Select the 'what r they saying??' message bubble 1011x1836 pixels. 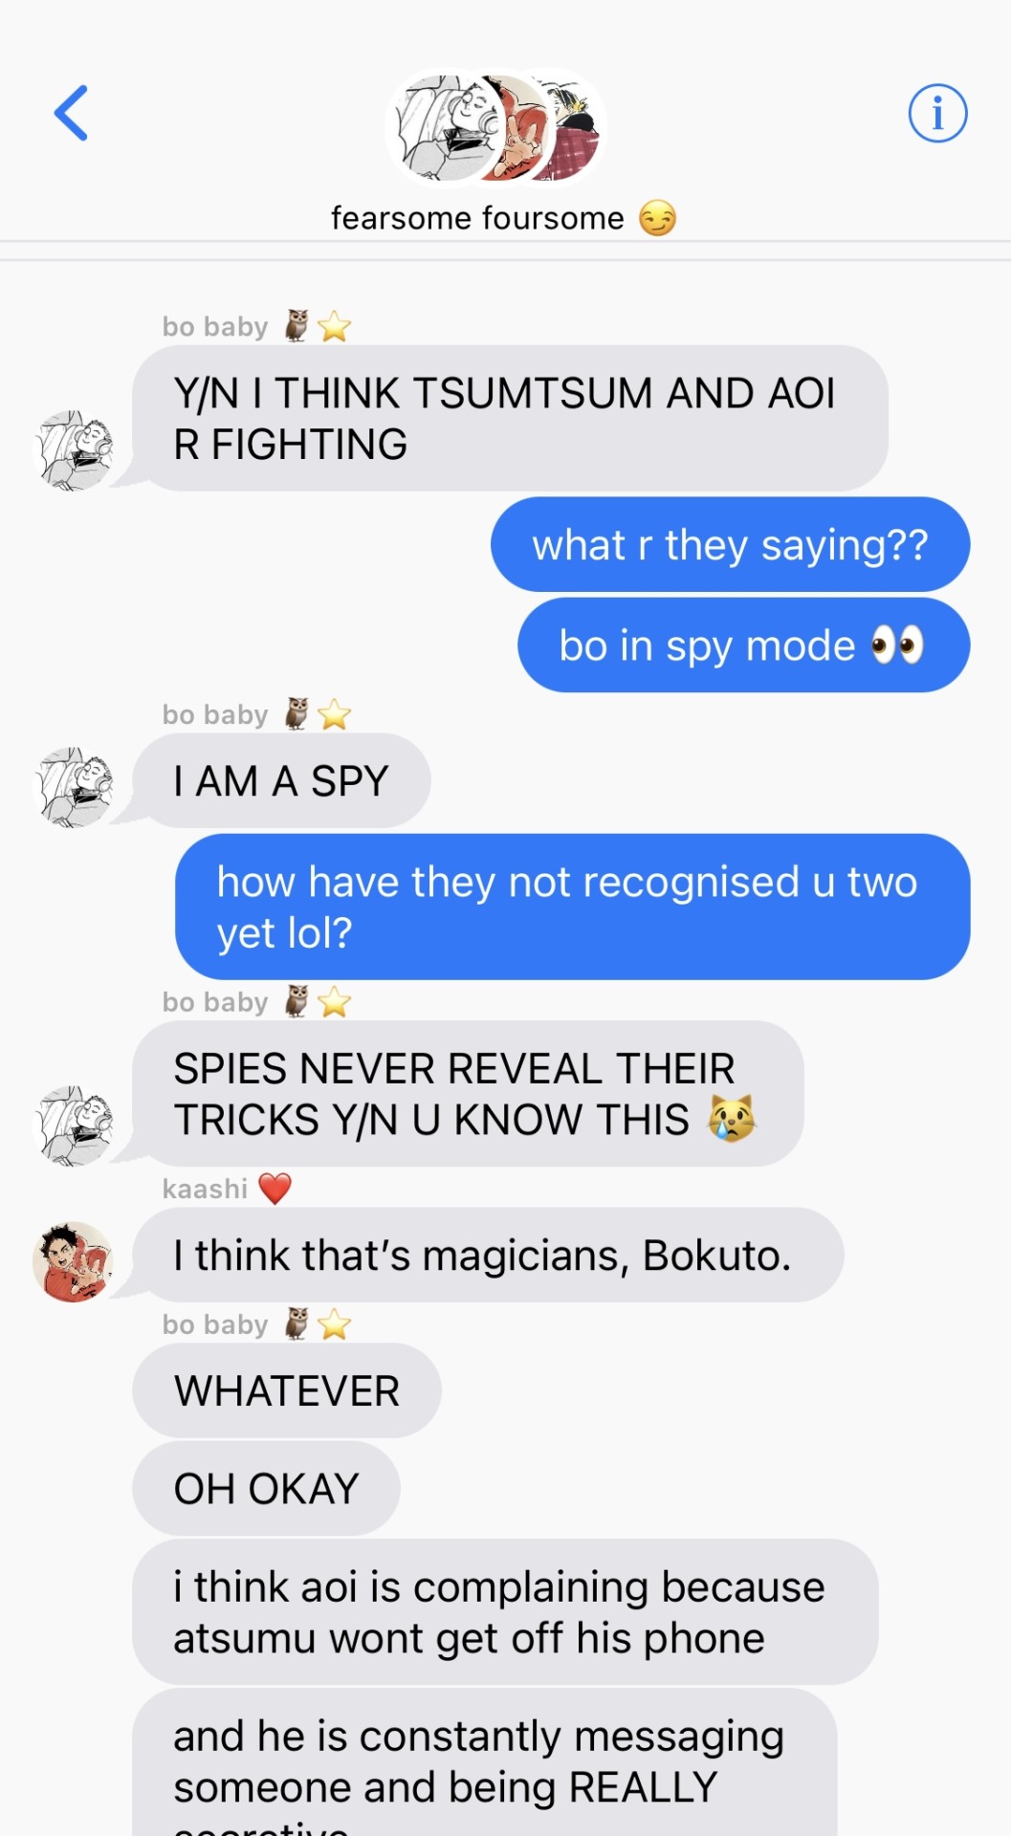730,544
